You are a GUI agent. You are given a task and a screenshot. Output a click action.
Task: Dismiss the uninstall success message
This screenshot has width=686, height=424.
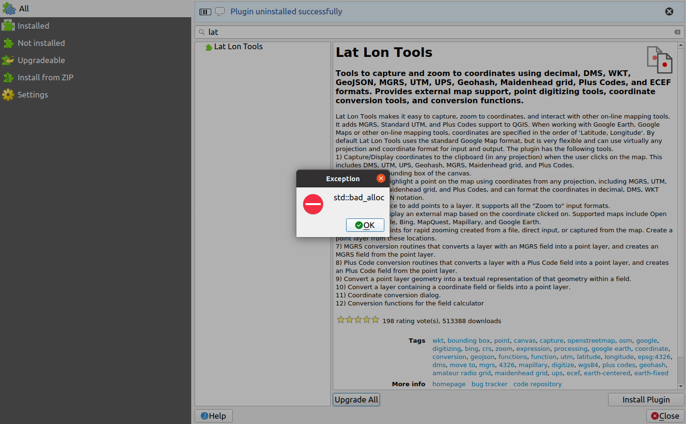pos(669,11)
